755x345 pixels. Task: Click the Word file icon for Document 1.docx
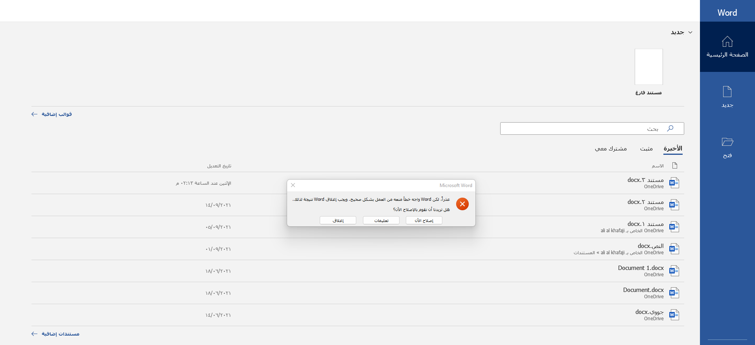674,271
